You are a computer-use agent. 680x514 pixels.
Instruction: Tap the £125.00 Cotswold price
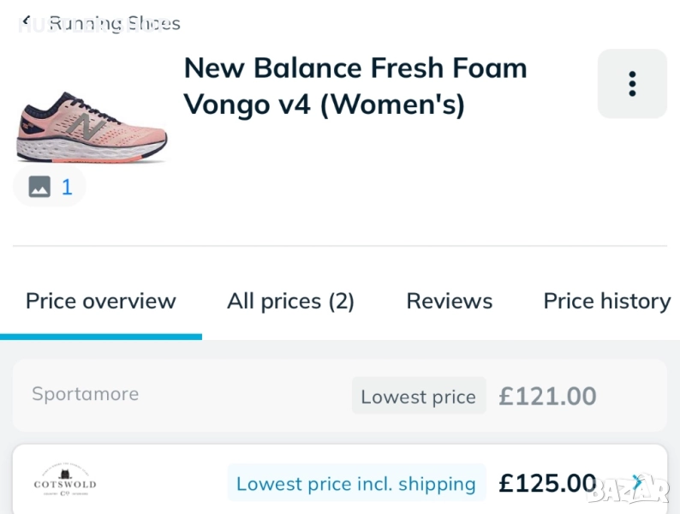(x=547, y=483)
